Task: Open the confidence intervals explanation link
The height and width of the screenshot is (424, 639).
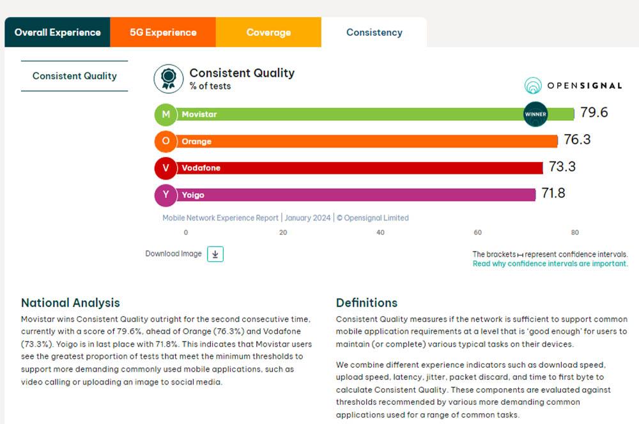Action: 550,264
